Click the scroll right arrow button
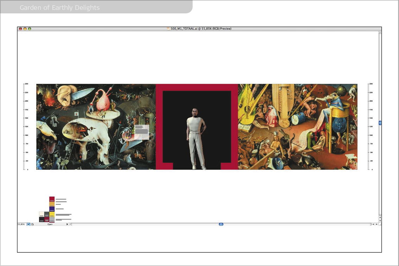399x266 pixels. tap(377, 224)
